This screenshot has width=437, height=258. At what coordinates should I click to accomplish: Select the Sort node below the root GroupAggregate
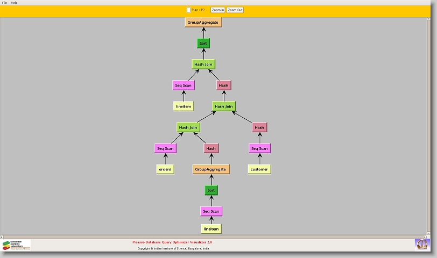click(203, 43)
